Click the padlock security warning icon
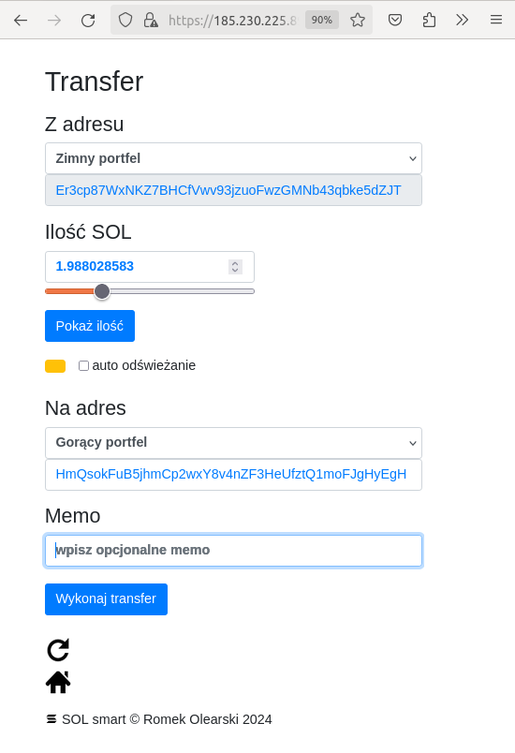 (151, 21)
